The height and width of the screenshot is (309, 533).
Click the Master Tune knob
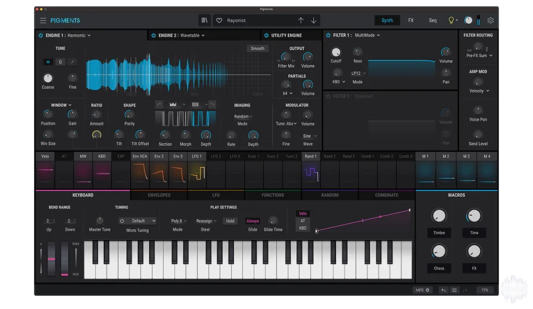(100, 220)
